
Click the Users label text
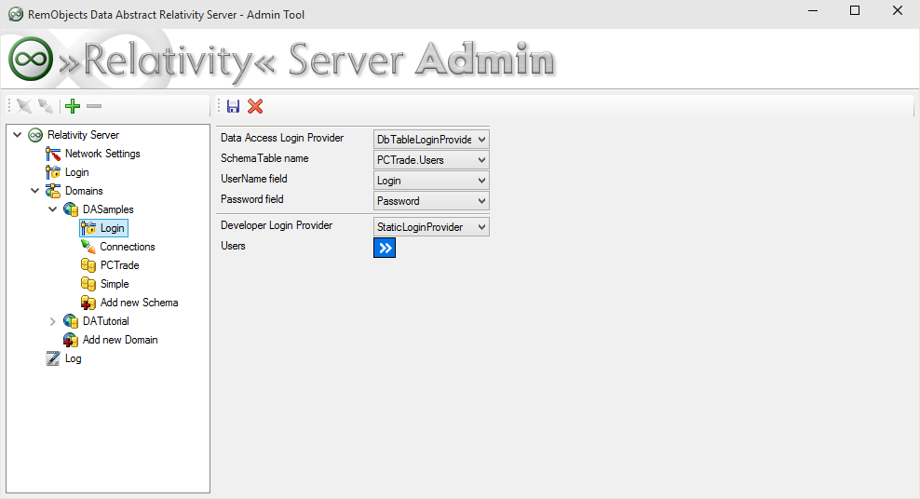[233, 246]
